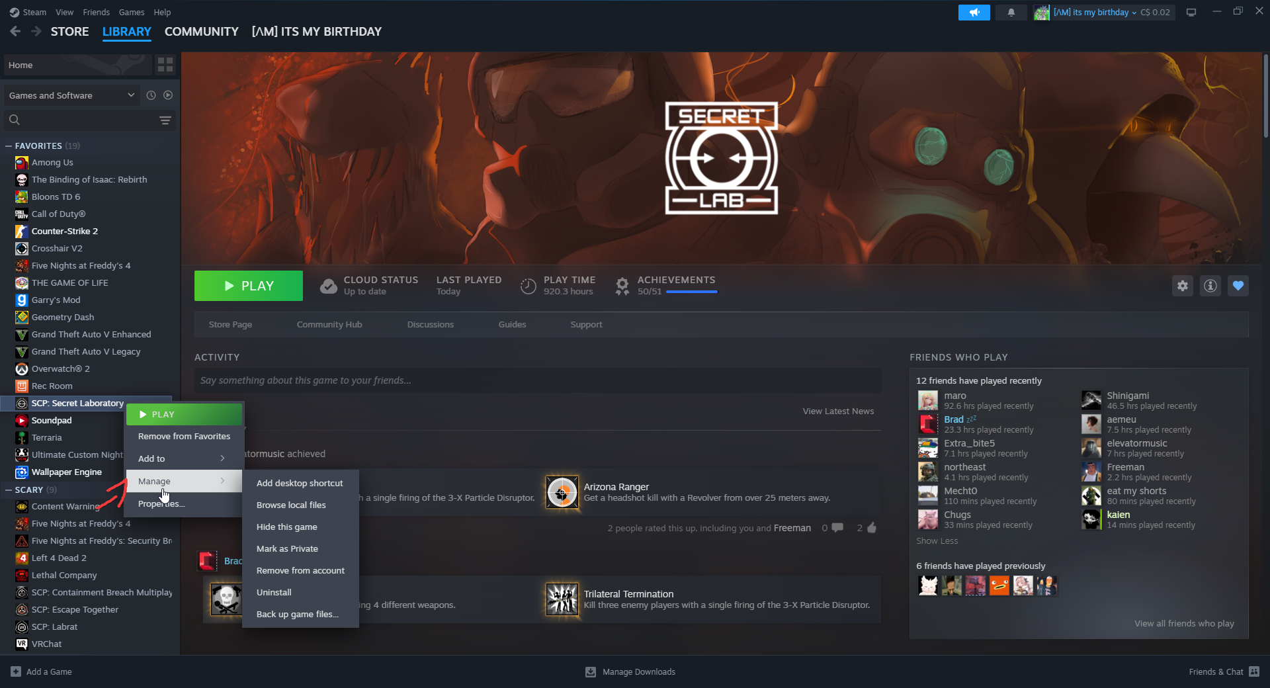Show game info via the info icon
The image size is (1270, 688).
pyautogui.click(x=1210, y=286)
